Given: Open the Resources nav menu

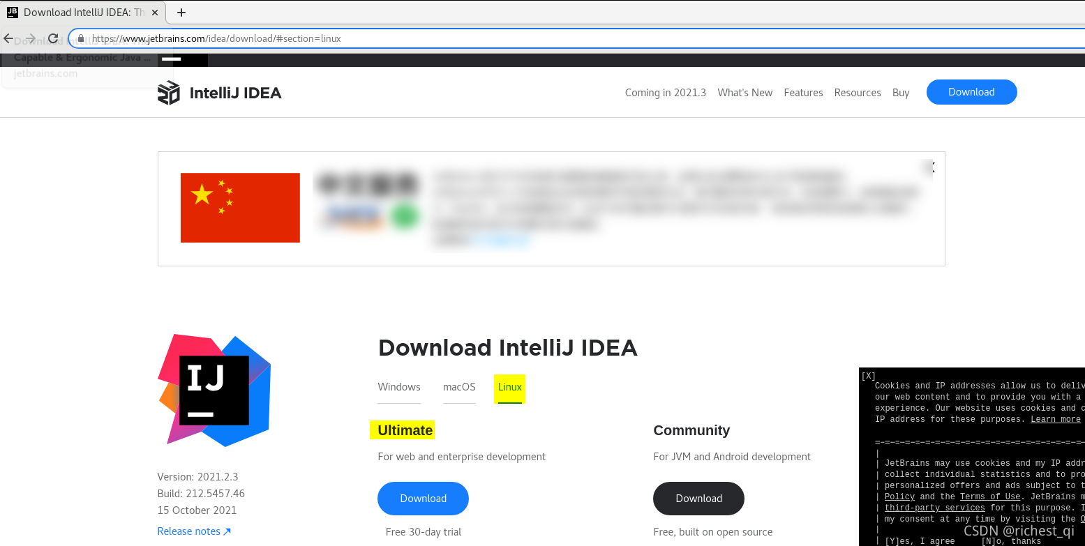Looking at the screenshot, I should tap(858, 93).
